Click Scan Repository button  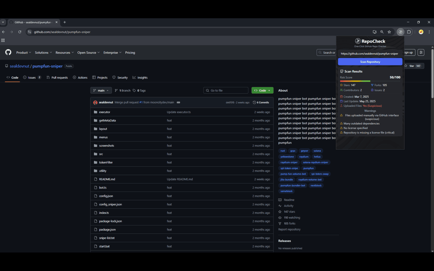[370, 62]
